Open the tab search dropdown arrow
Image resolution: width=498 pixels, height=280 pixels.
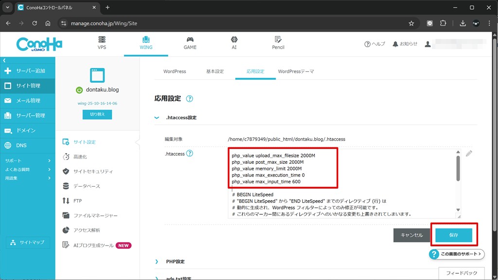[x=7, y=7]
